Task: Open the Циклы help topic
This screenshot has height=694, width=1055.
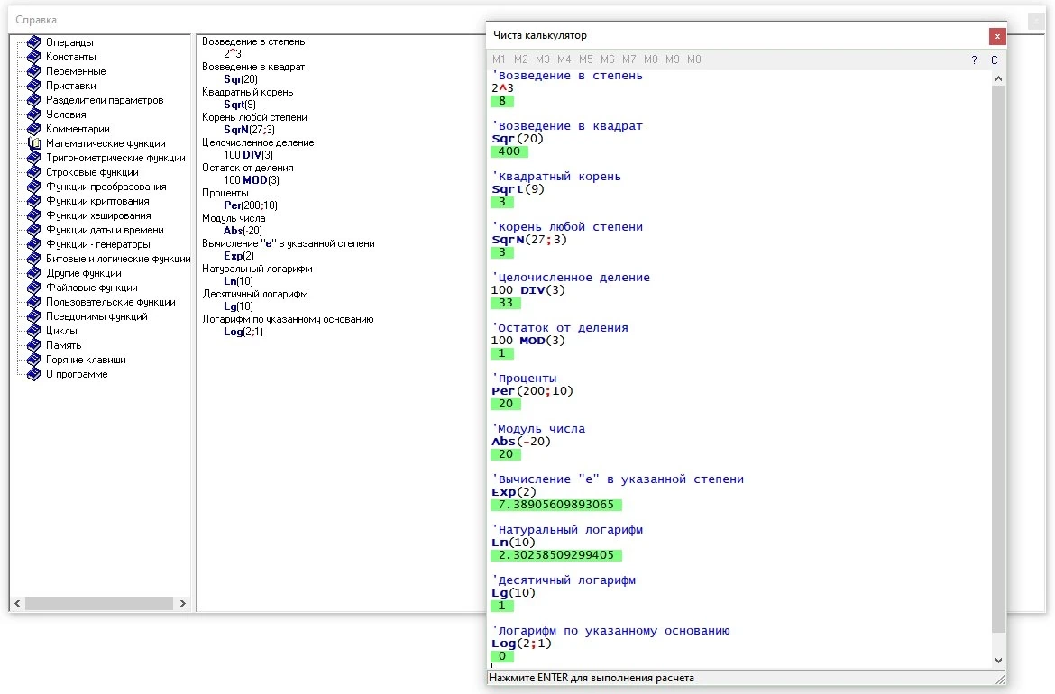Action: (61, 331)
